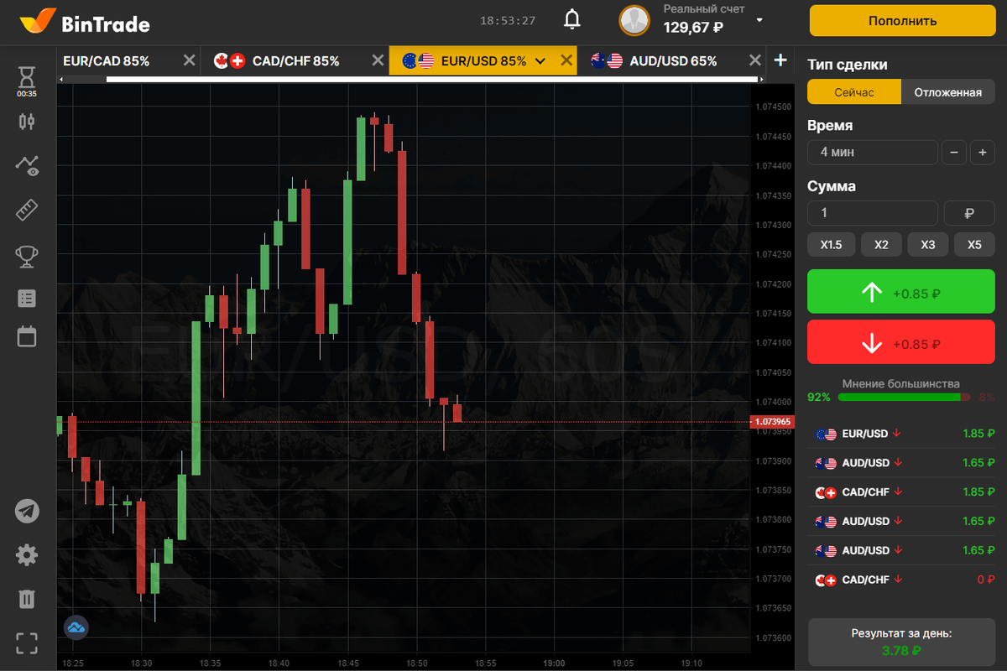Click the ruble currency button
Screen dimensions: 1007x671
pos(969,213)
